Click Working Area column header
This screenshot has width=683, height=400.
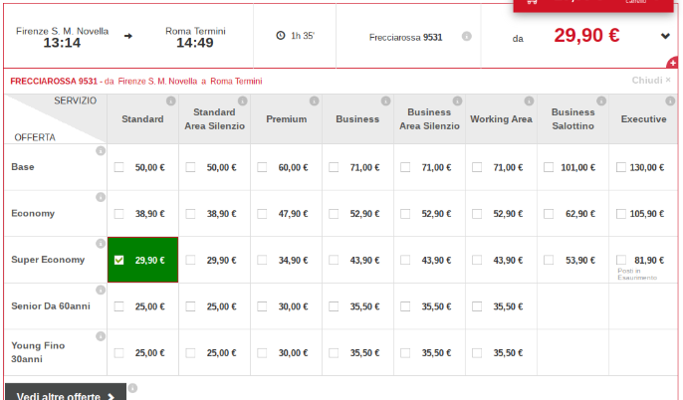[501, 118]
